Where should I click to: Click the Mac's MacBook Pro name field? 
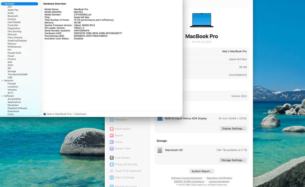[x=234, y=51]
